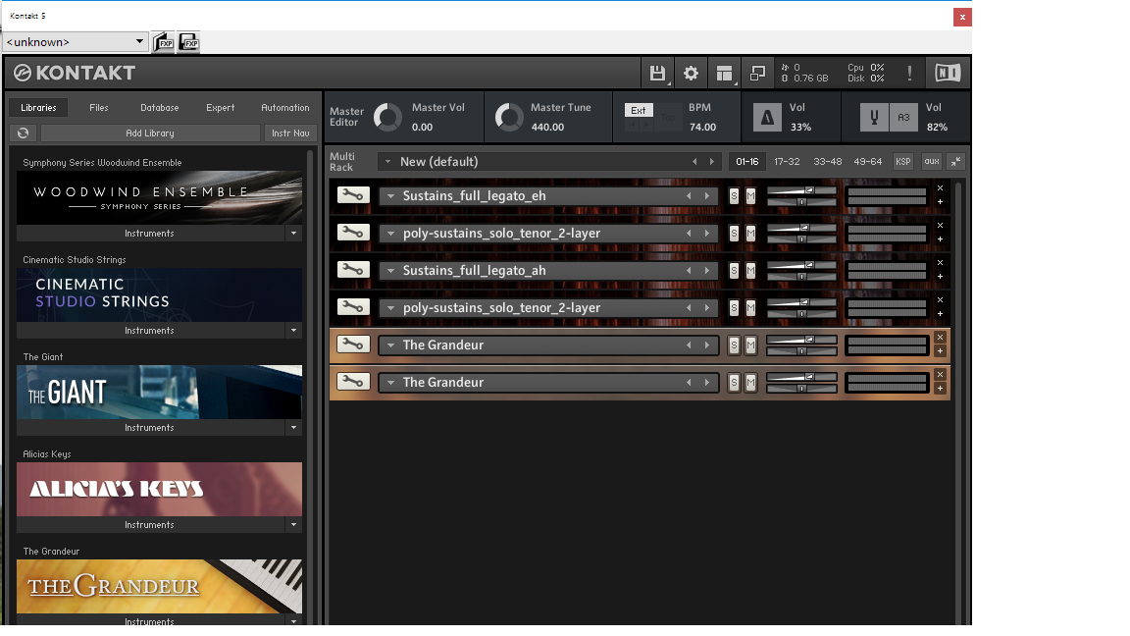The width and height of the screenshot is (1130, 636).
Task: Open Instruments under Woodwind Ensemble
Action: coord(149,233)
